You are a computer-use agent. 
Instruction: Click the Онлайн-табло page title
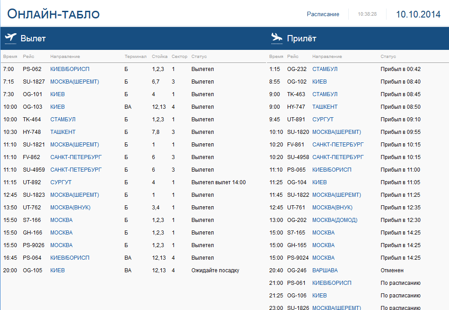tap(53, 14)
